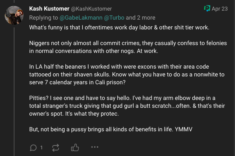Like the post with thumbs-up icon
Viewport: 235px width, 156px height.
click(75, 148)
